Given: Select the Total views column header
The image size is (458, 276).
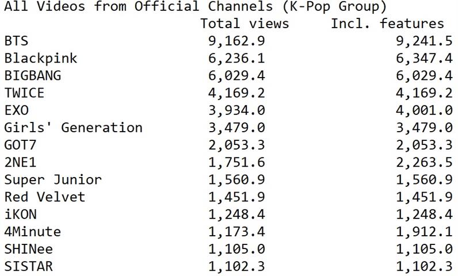Looking at the screenshot, I should point(245,24).
